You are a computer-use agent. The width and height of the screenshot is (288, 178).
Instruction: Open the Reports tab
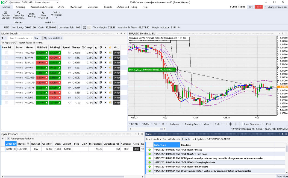point(108,7)
